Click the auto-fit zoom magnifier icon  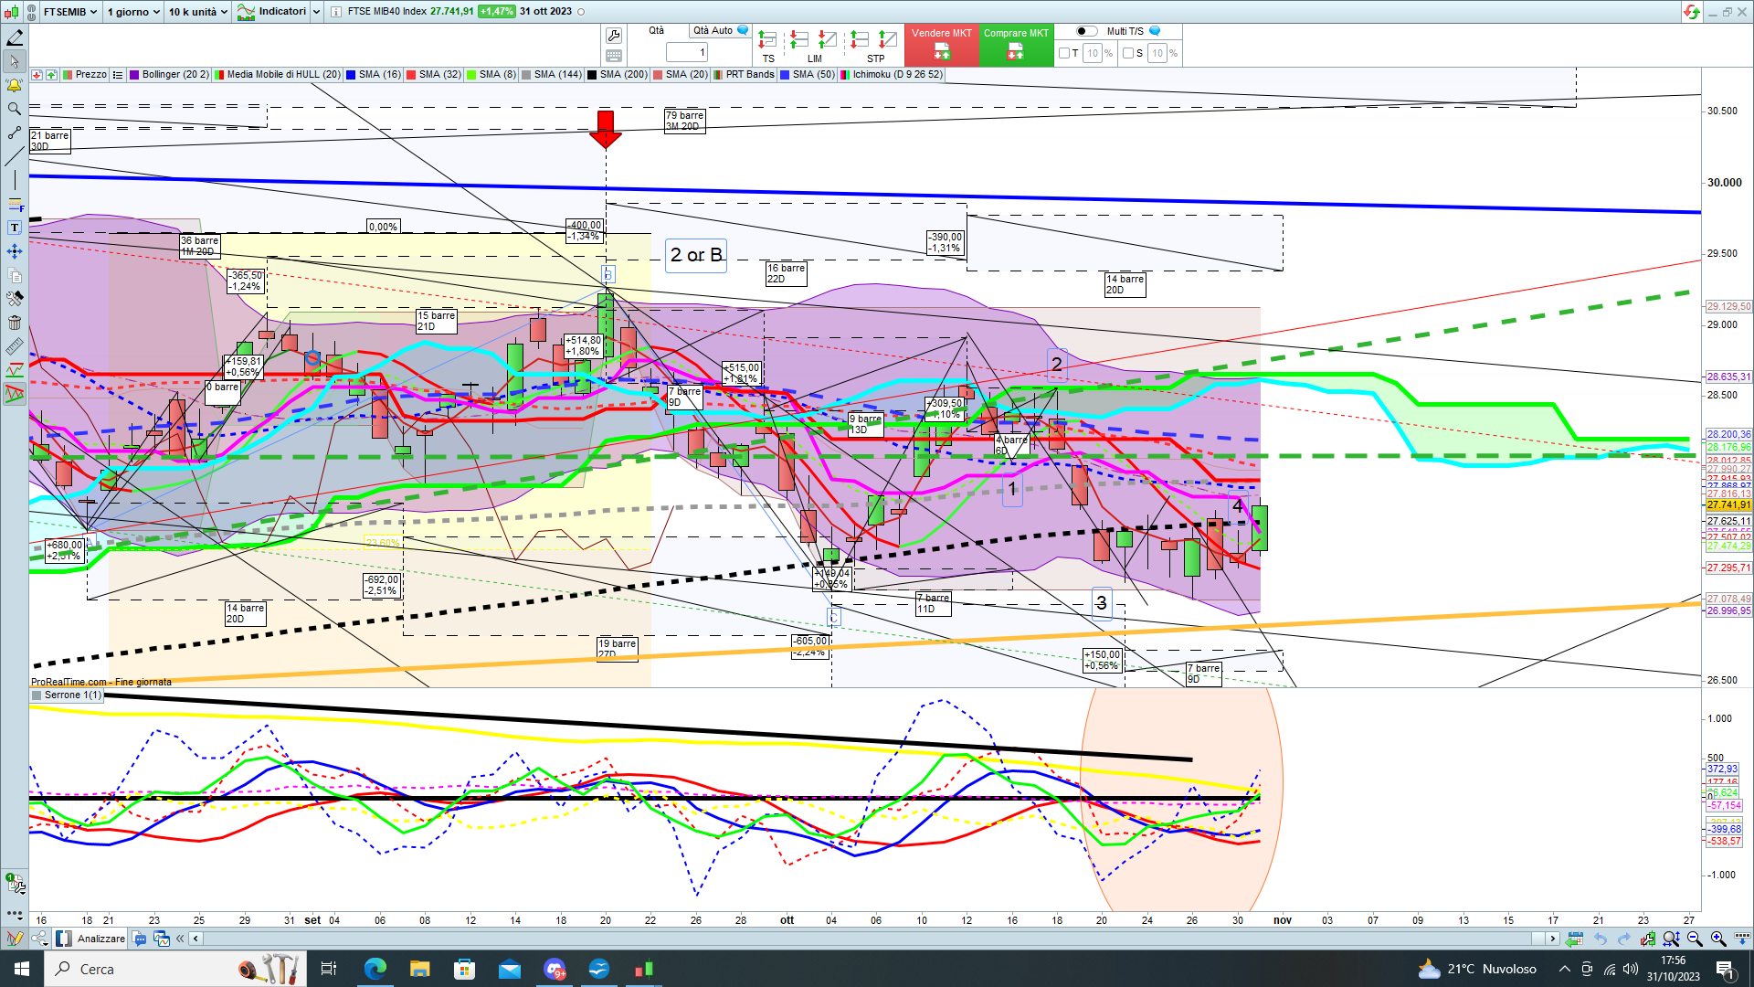click(1671, 939)
